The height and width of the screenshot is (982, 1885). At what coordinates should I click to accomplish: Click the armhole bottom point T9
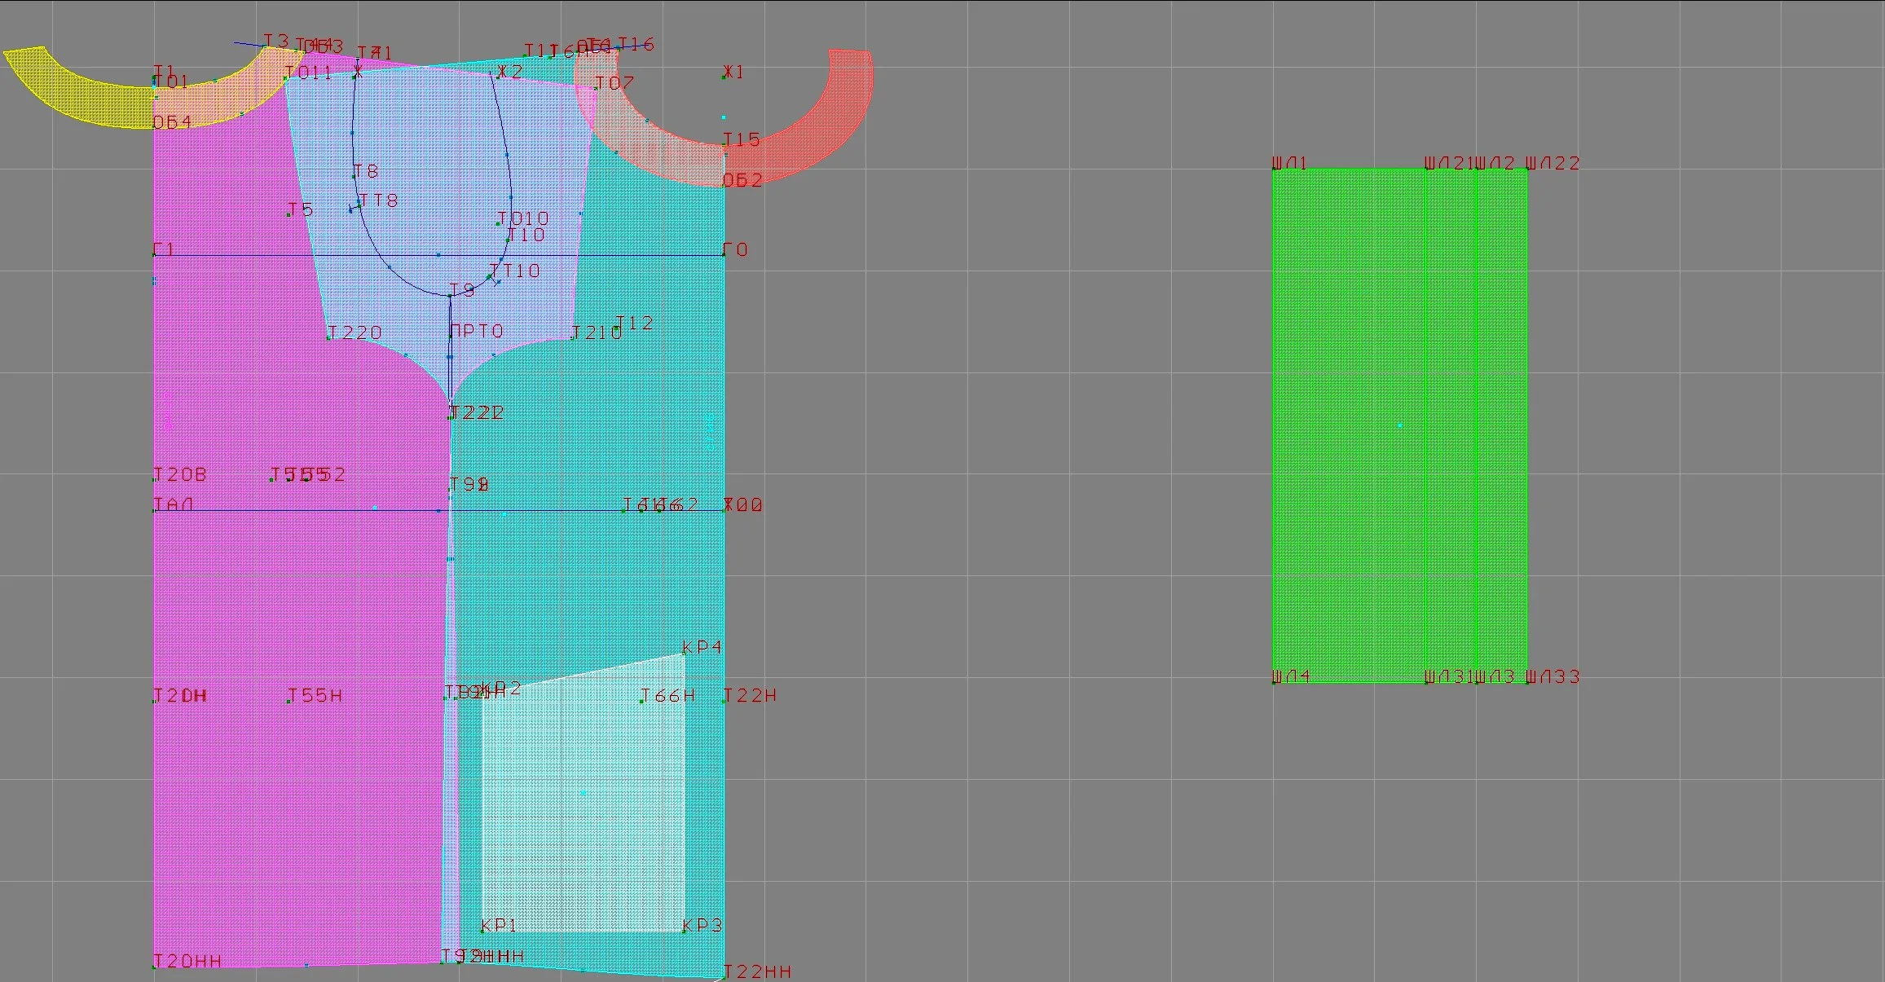point(461,290)
